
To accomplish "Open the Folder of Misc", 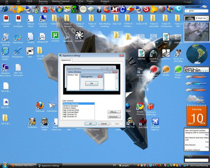I will pyautogui.click(x=178, y=21).
